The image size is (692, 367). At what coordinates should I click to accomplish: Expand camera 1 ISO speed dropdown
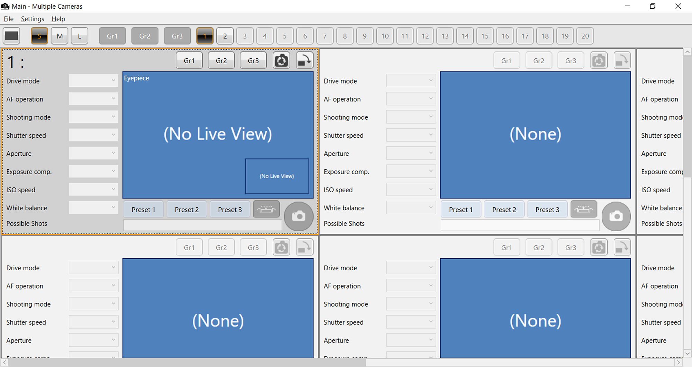click(93, 189)
